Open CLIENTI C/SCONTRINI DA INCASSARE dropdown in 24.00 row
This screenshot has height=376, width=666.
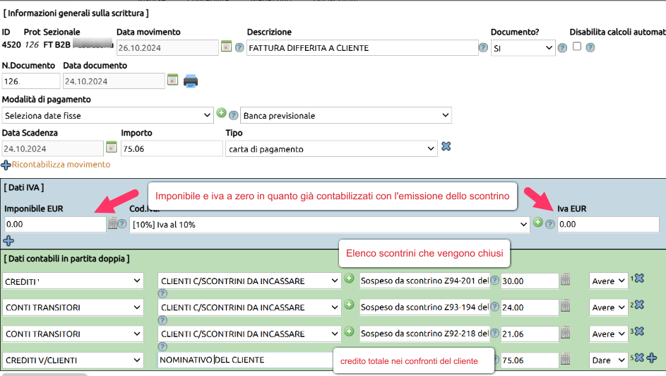tap(249, 307)
